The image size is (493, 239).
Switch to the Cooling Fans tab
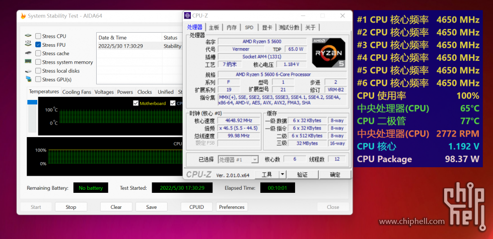[77, 92]
